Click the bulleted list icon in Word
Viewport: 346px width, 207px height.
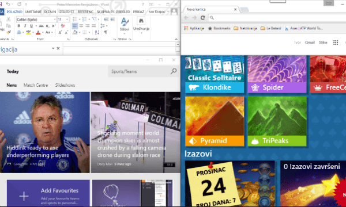pyautogui.click(x=74, y=20)
